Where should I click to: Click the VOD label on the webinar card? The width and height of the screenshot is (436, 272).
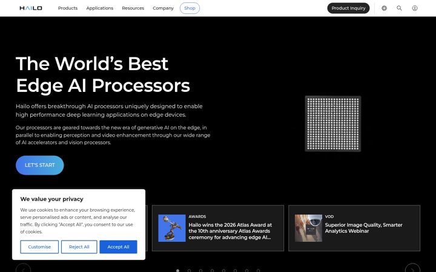[x=329, y=216]
